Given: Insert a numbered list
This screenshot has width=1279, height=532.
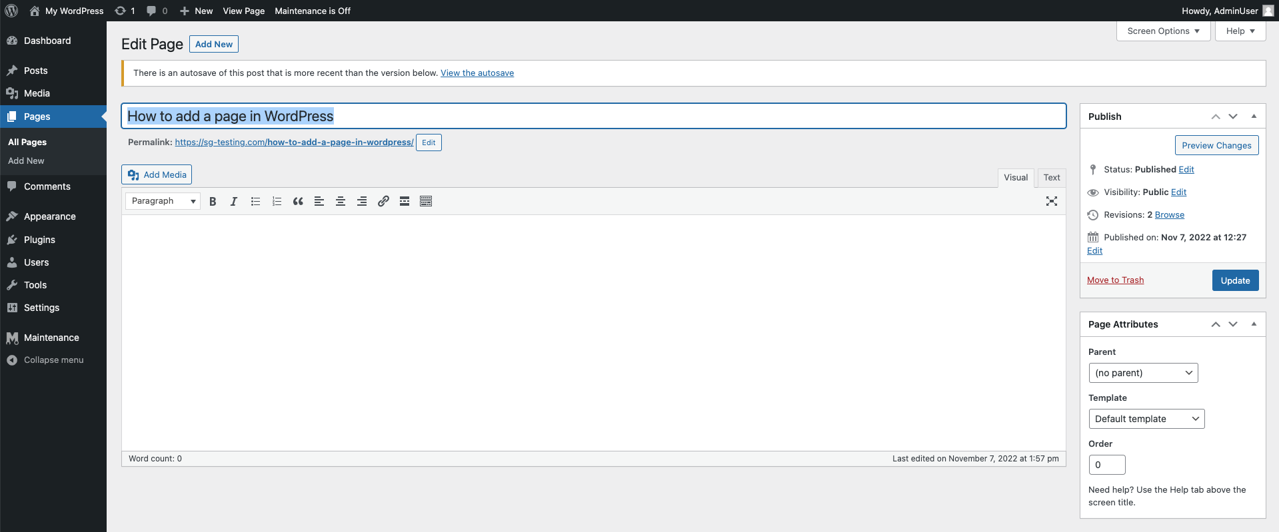Looking at the screenshot, I should [x=277, y=201].
